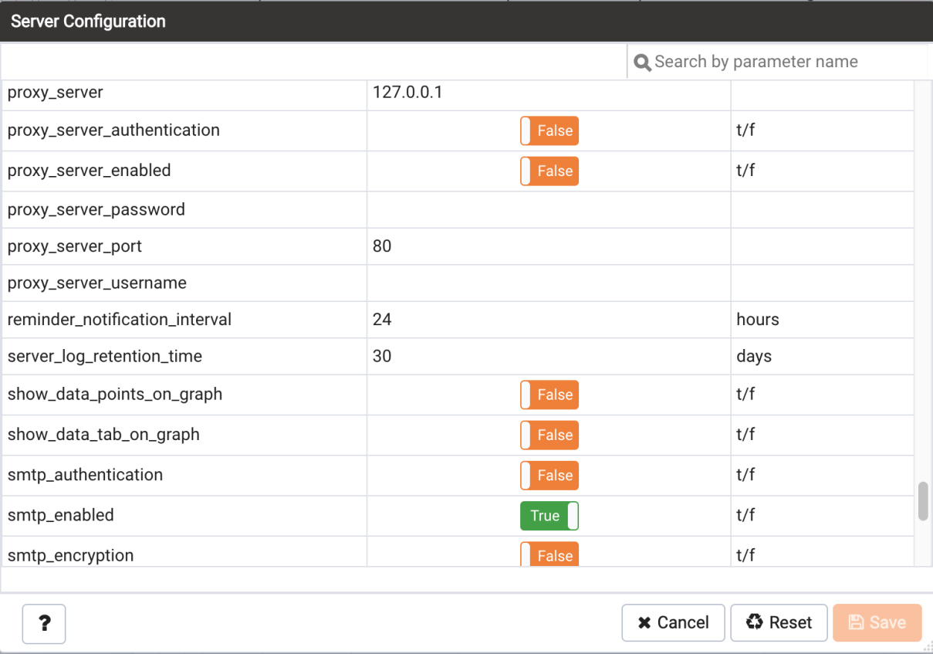Select the proxy_server_username parameter name
Image resolution: width=933 pixels, height=654 pixels.
97,283
